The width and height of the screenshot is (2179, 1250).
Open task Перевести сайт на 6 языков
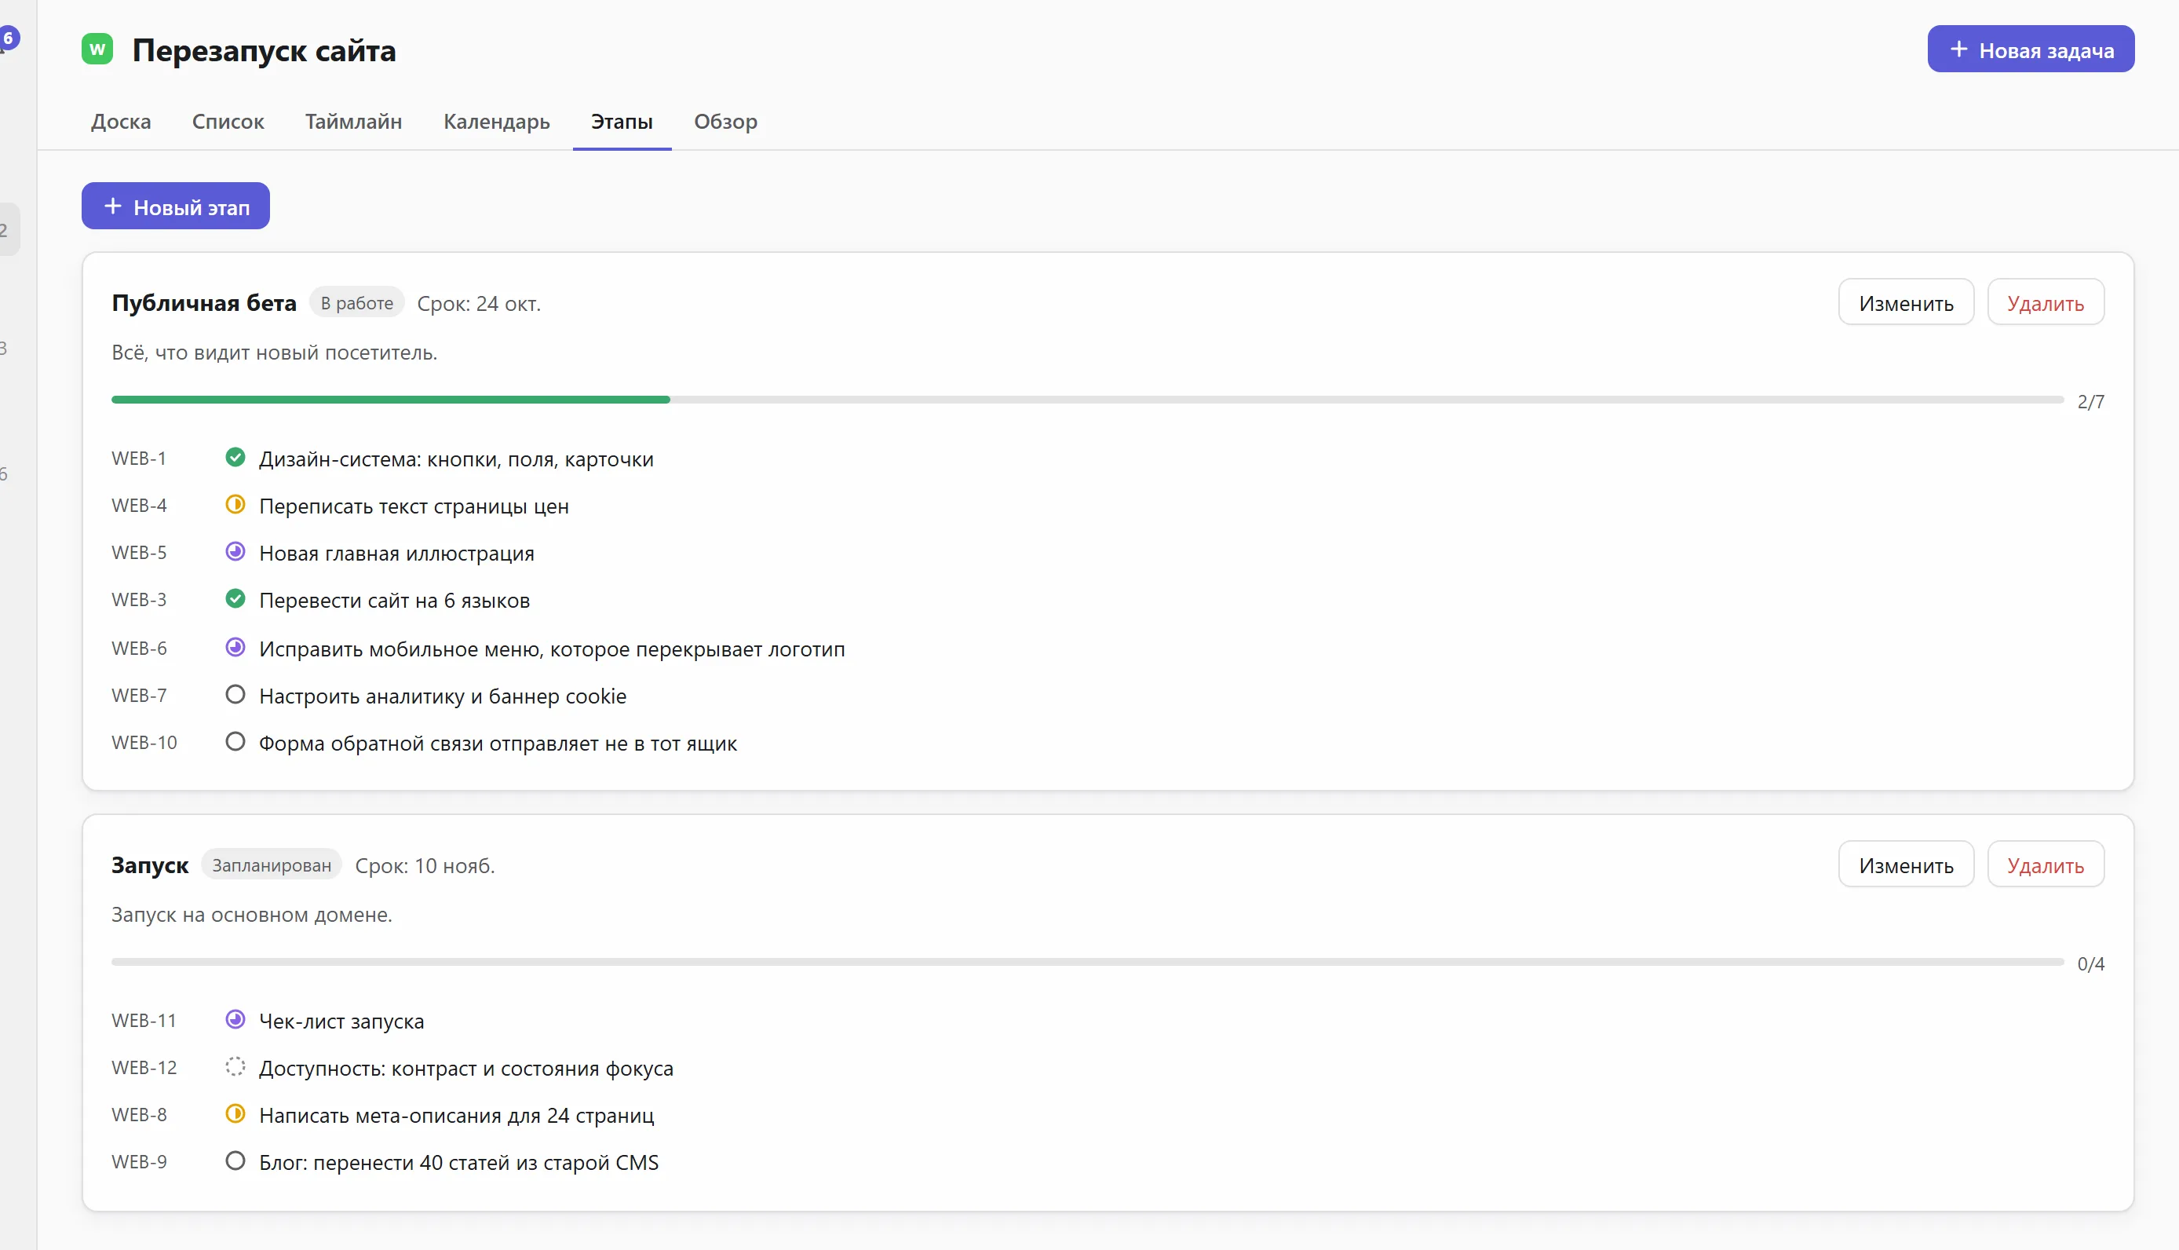point(395,601)
